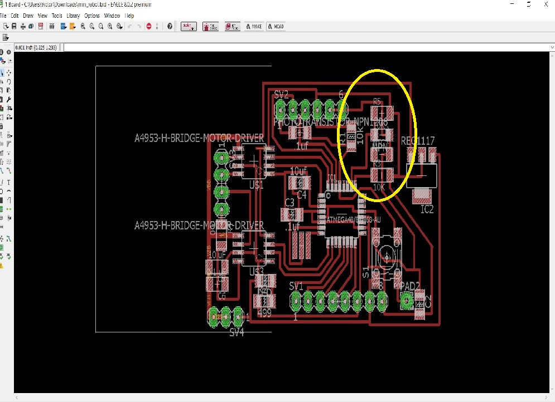Select the Autorouter tool icon
This screenshot has height=402, width=555.
click(x=9, y=239)
